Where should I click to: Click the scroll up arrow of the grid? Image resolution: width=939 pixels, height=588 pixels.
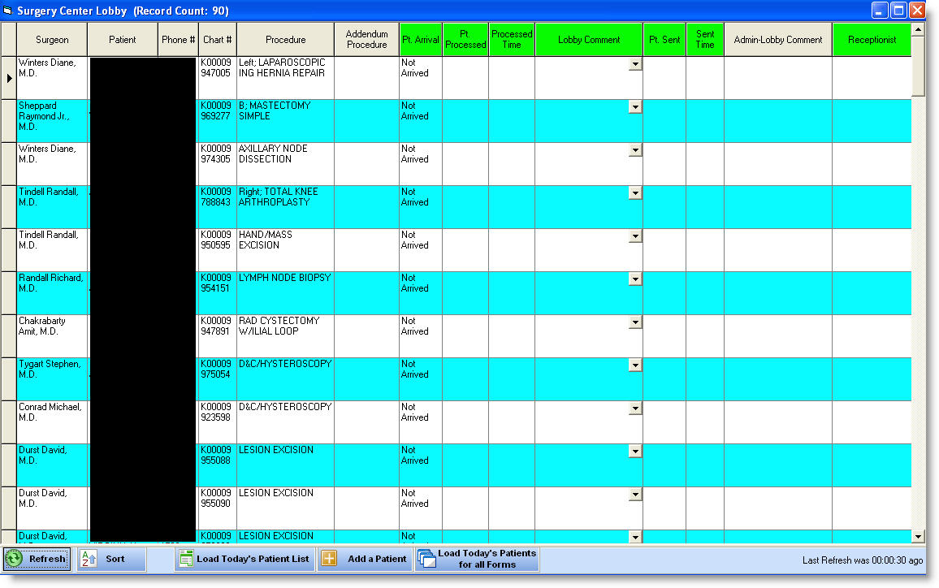(918, 29)
